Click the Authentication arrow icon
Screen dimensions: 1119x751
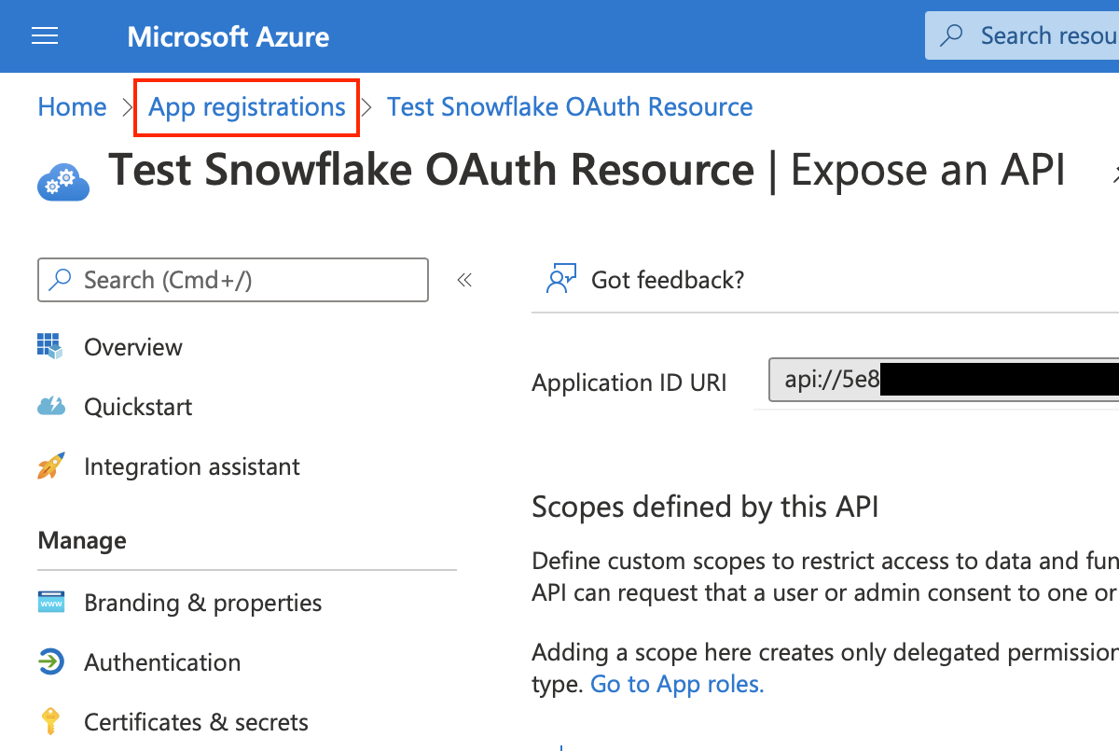tap(49, 661)
